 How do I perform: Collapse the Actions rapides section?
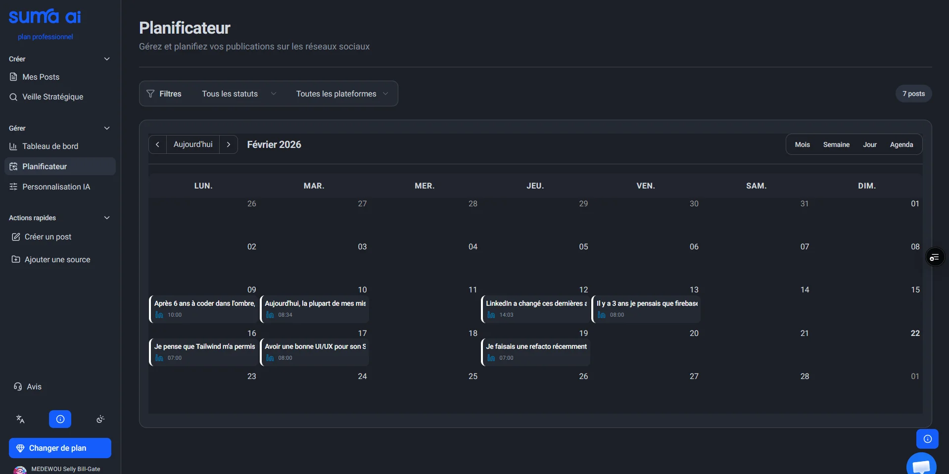(x=106, y=218)
